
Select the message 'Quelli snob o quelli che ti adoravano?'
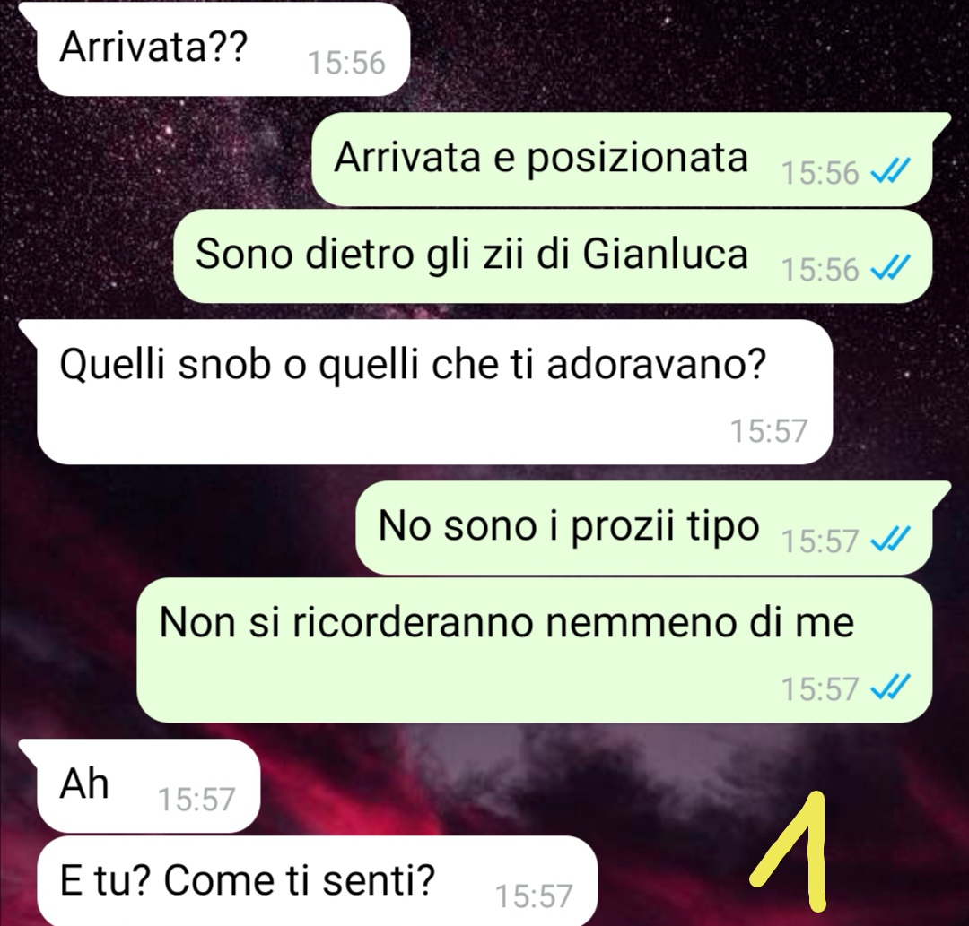434,392
